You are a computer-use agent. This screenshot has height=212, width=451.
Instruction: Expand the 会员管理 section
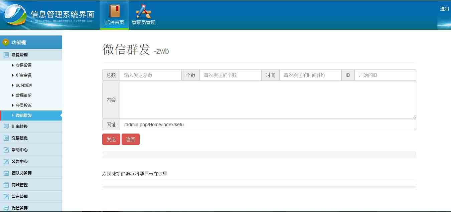point(20,55)
